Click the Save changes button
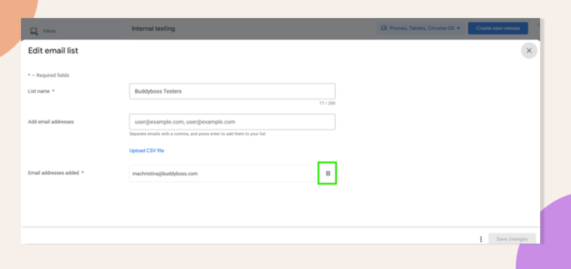Image resolution: width=571 pixels, height=269 pixels. point(512,239)
